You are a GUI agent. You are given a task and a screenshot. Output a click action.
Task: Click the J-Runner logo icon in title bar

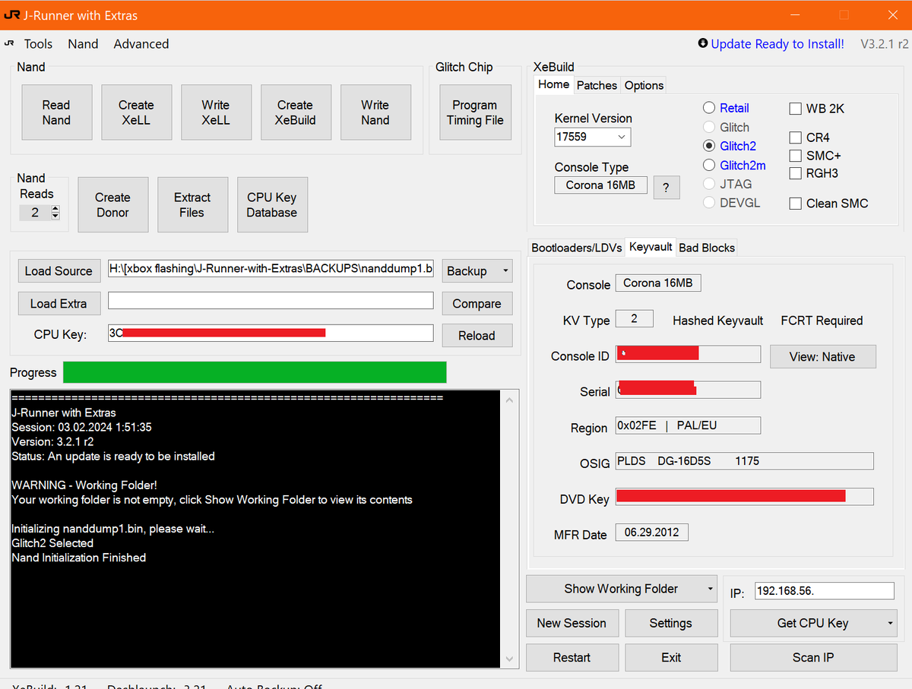11,14
